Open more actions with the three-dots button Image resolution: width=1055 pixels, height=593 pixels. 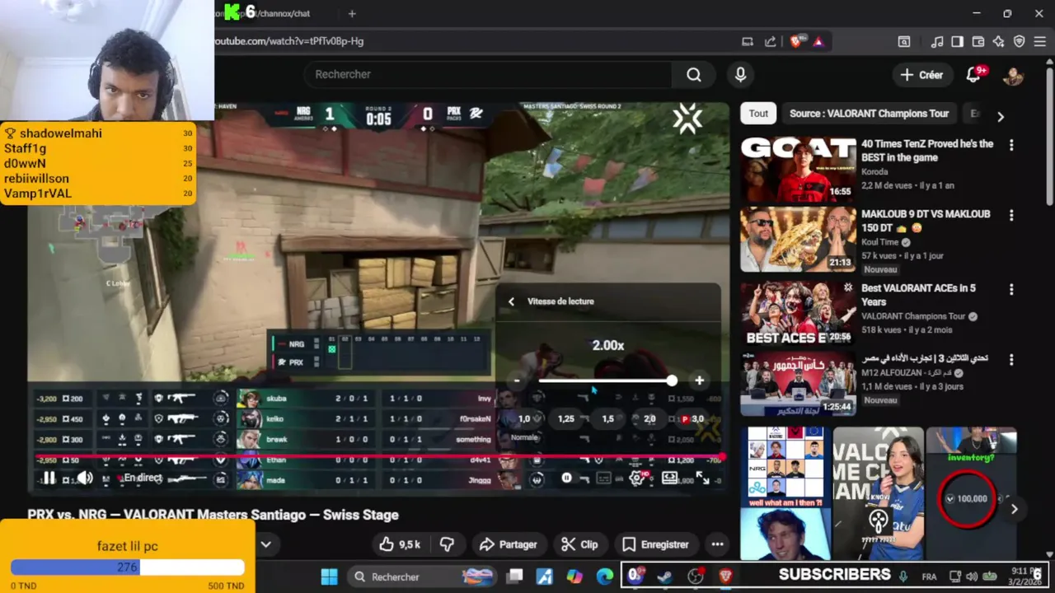717,544
